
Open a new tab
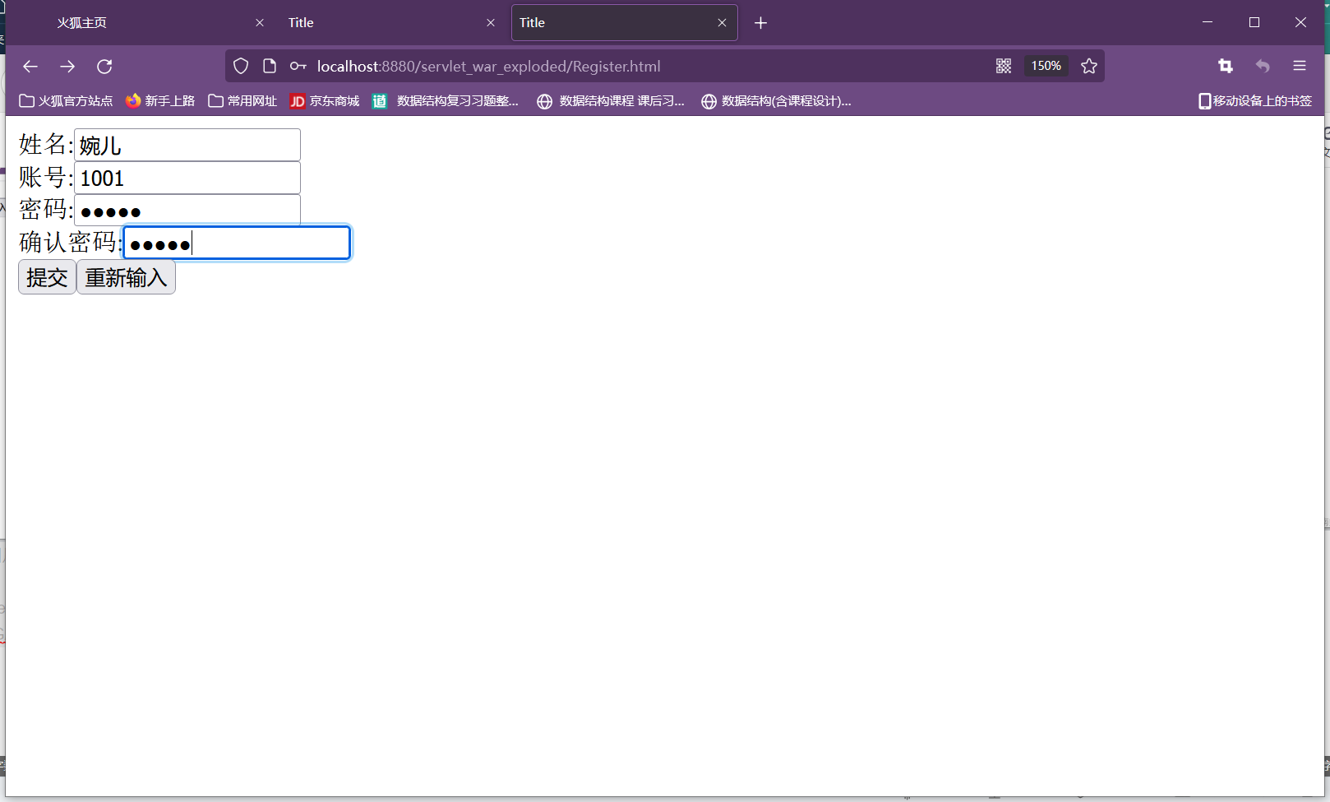pos(760,23)
